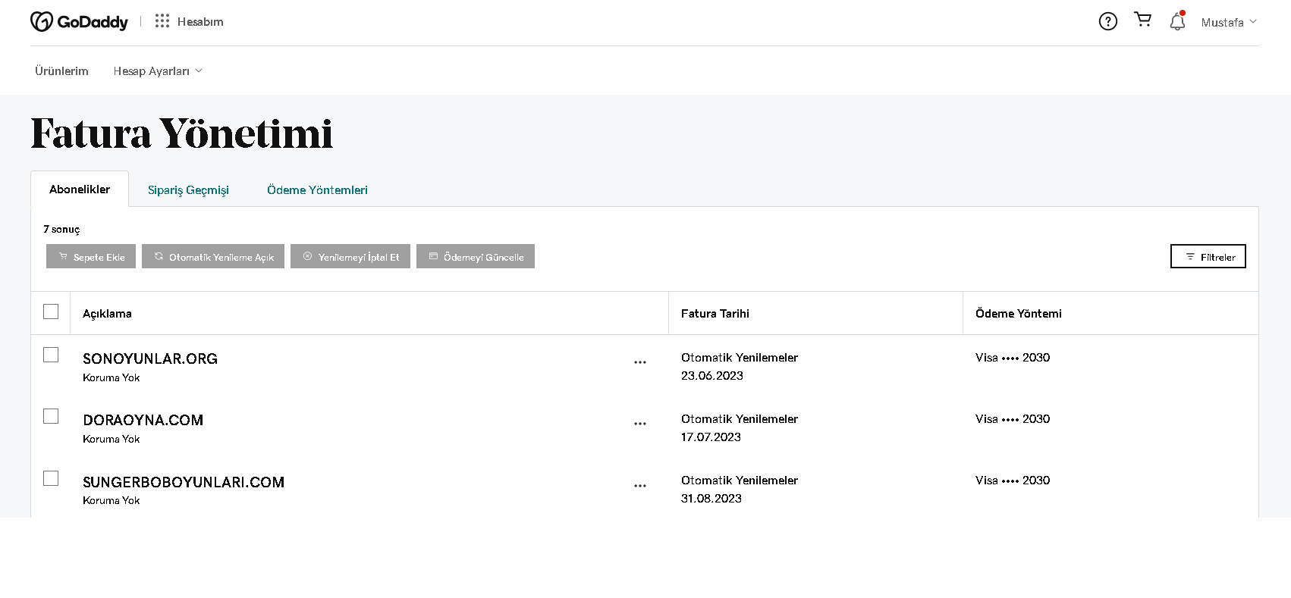Open the Filtreler filter panel
Viewport: 1291px width, 598px height.
point(1208,256)
